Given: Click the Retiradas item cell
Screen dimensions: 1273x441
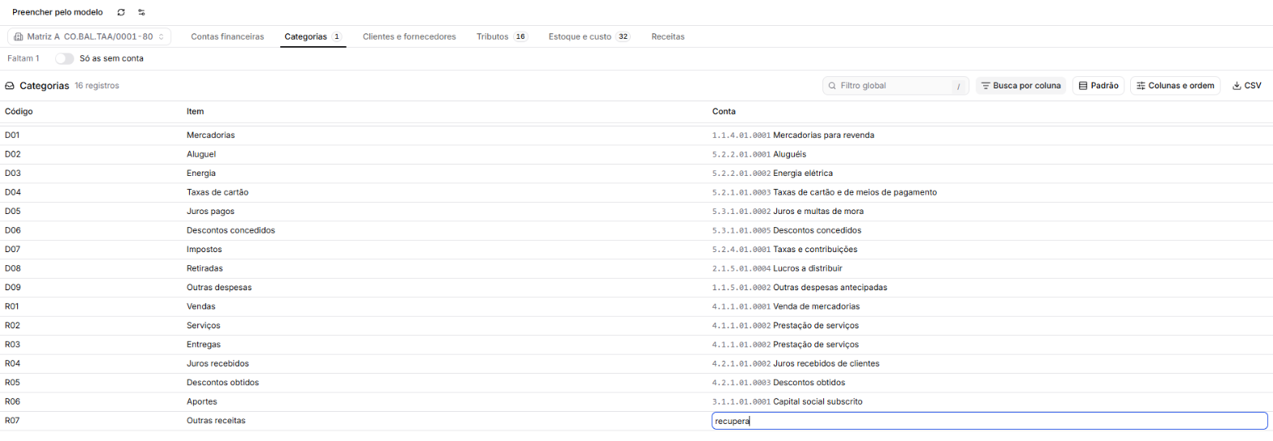Looking at the screenshot, I should (x=205, y=268).
